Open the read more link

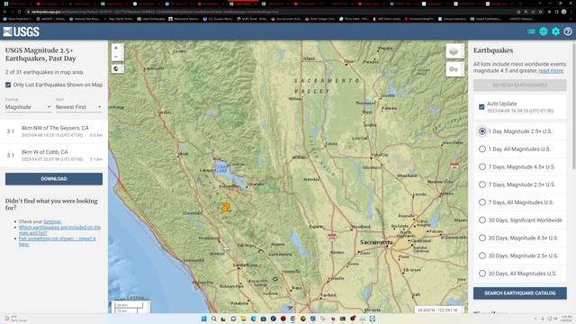tap(550, 70)
